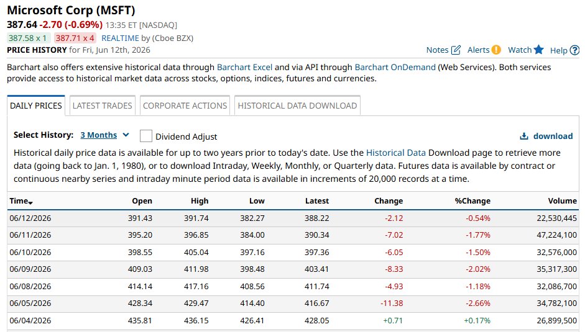Sort by the Latest column header
This screenshot has height=332, width=585.
(x=317, y=201)
